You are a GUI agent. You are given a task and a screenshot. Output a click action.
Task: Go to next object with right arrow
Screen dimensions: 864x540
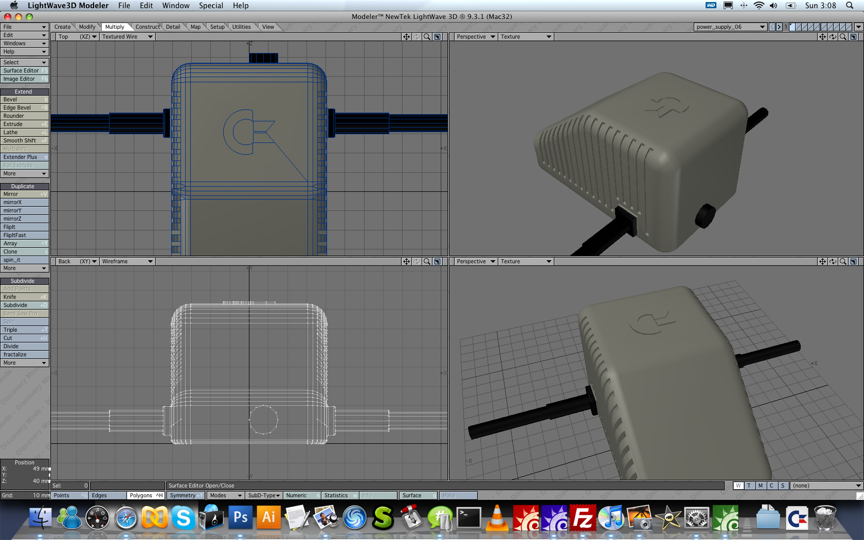coord(779,27)
